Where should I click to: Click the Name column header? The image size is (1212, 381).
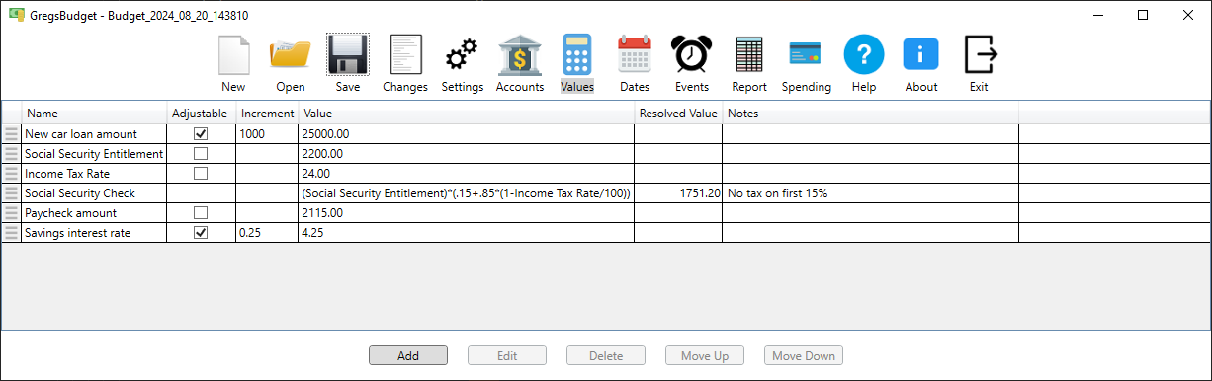pyautogui.click(x=94, y=114)
